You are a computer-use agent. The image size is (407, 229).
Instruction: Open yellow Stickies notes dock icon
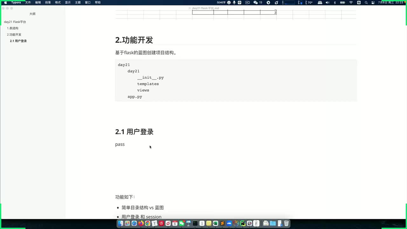click(x=209, y=223)
